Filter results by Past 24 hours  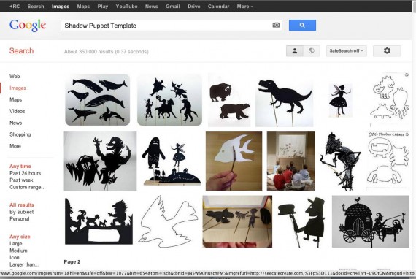26,173
